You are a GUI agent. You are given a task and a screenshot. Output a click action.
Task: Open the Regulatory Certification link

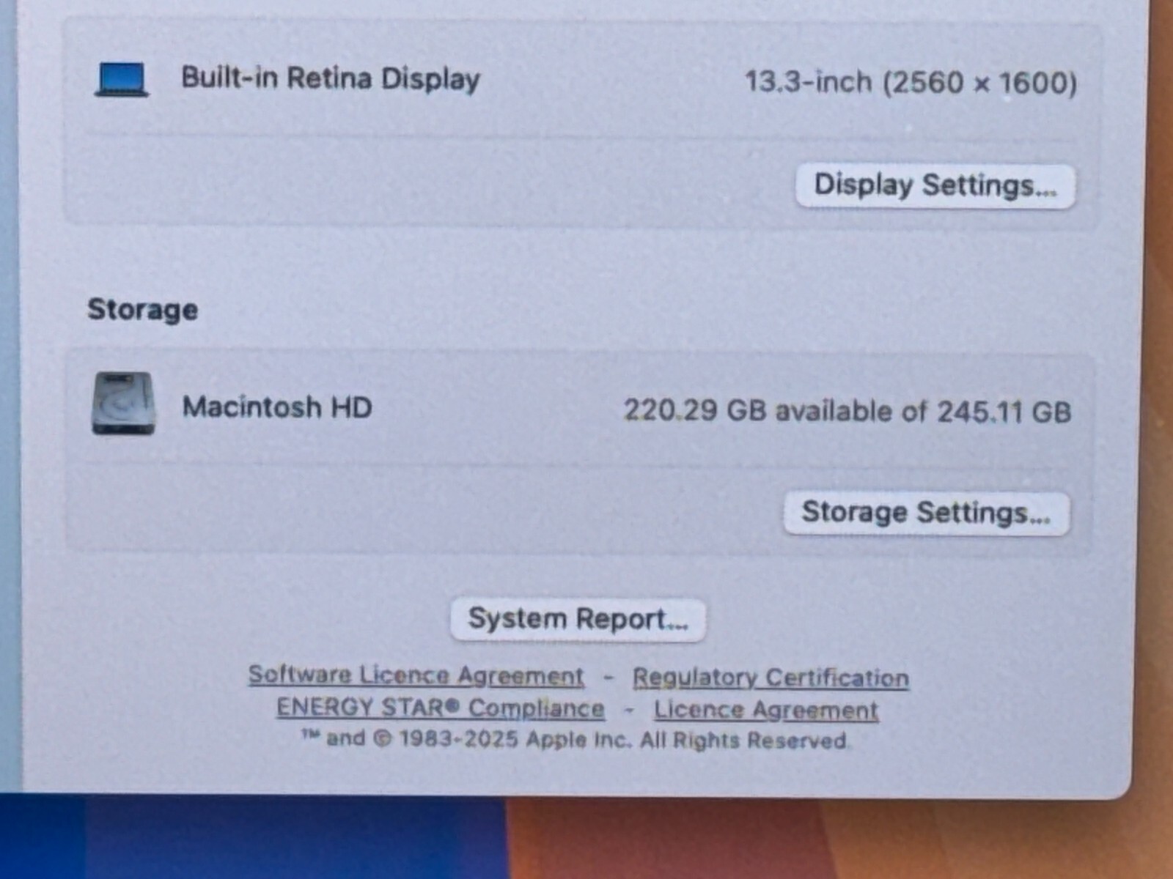coord(771,678)
